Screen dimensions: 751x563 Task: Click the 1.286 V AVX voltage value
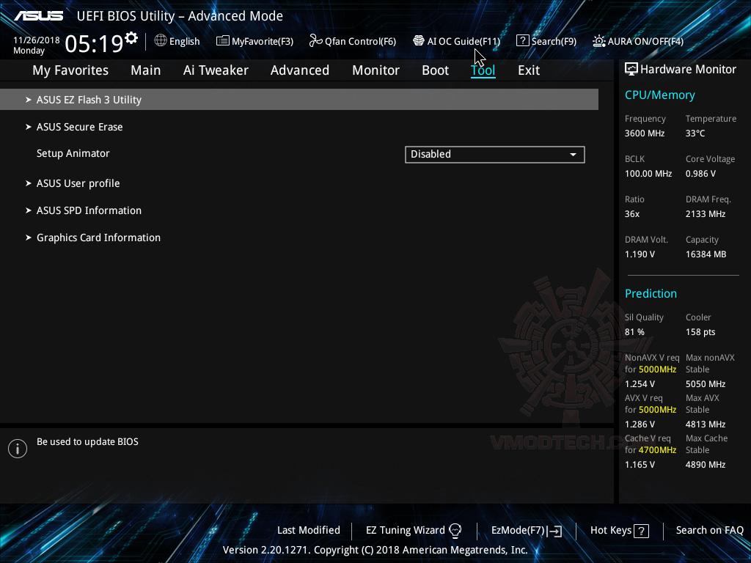(x=640, y=424)
